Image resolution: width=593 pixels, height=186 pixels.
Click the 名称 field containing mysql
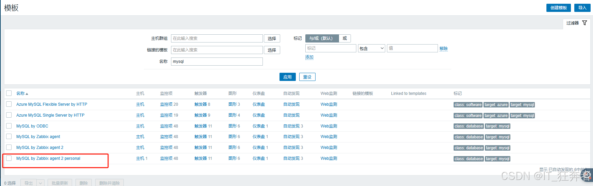(217, 62)
